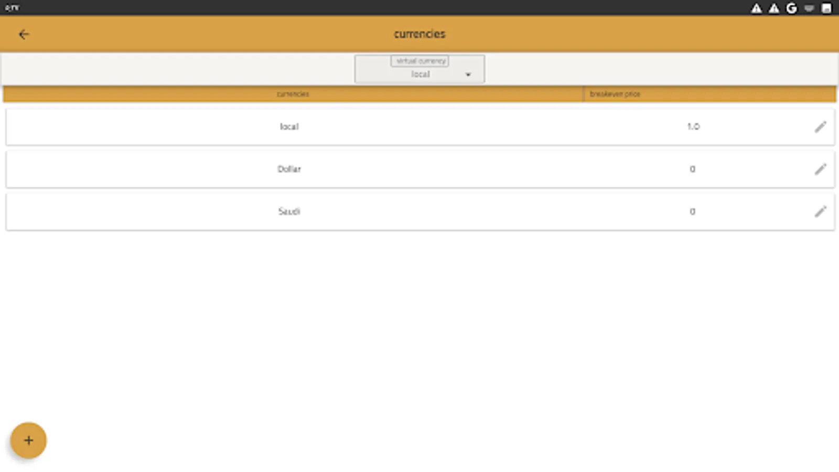Open the virtual currency dropdown
Screen dimensions: 839x472
[419, 69]
